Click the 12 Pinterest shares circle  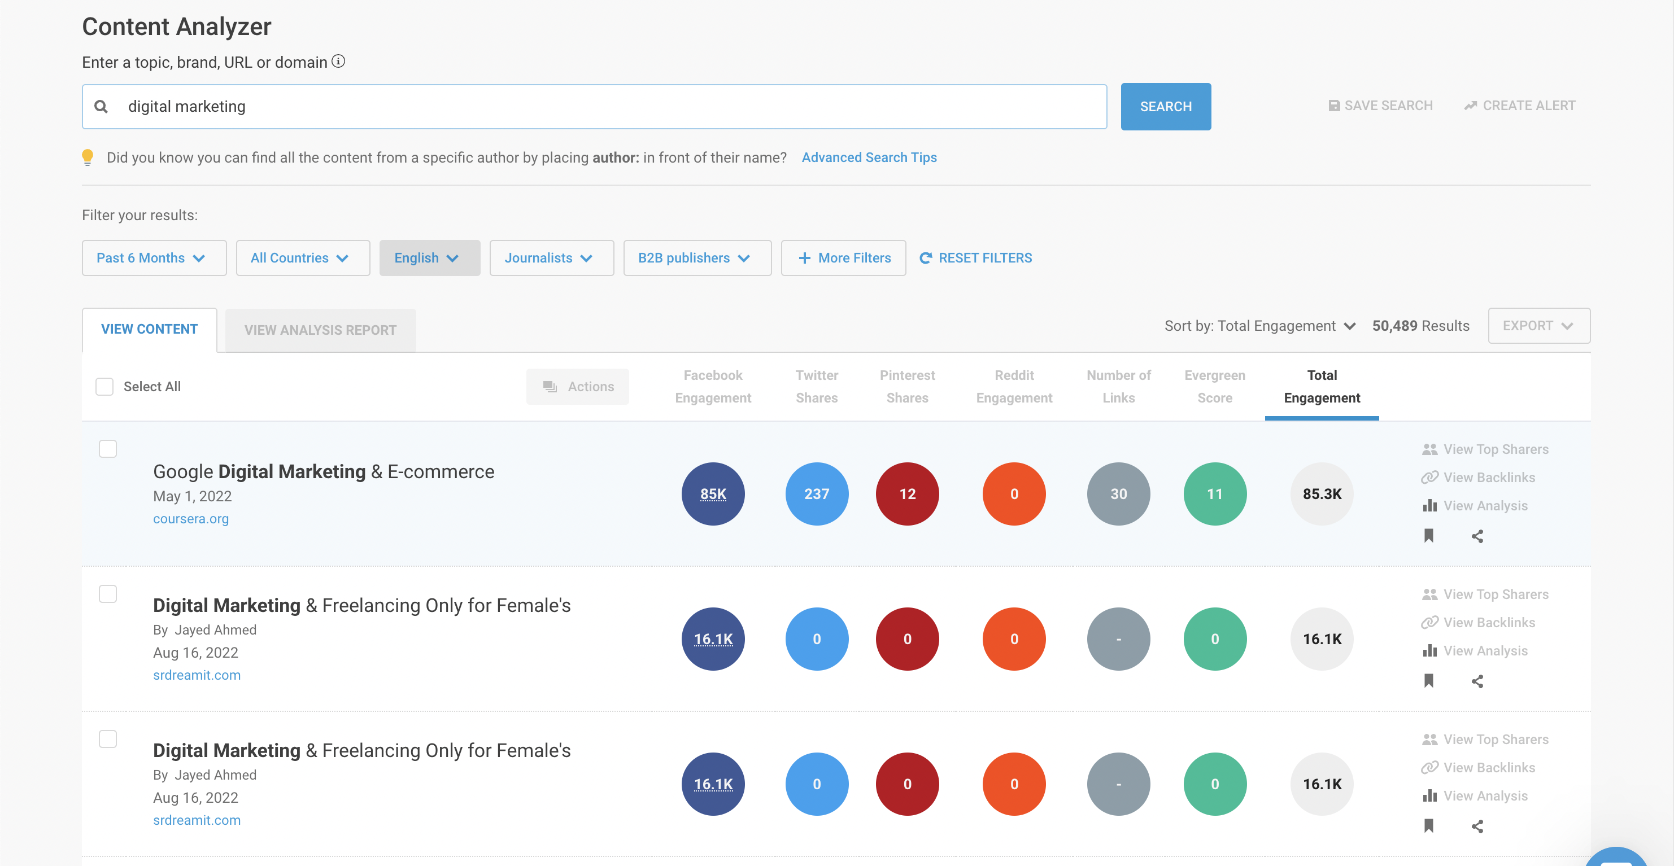click(907, 494)
